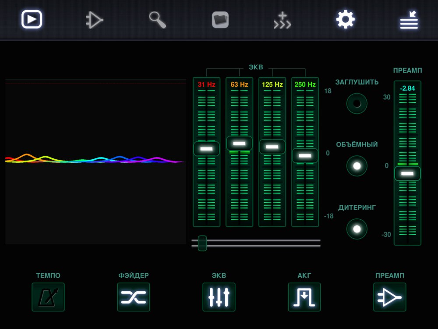The image size is (438, 329).
Task: Open the ПРЕАМП amplifier button at bottom
Action: coord(390,297)
